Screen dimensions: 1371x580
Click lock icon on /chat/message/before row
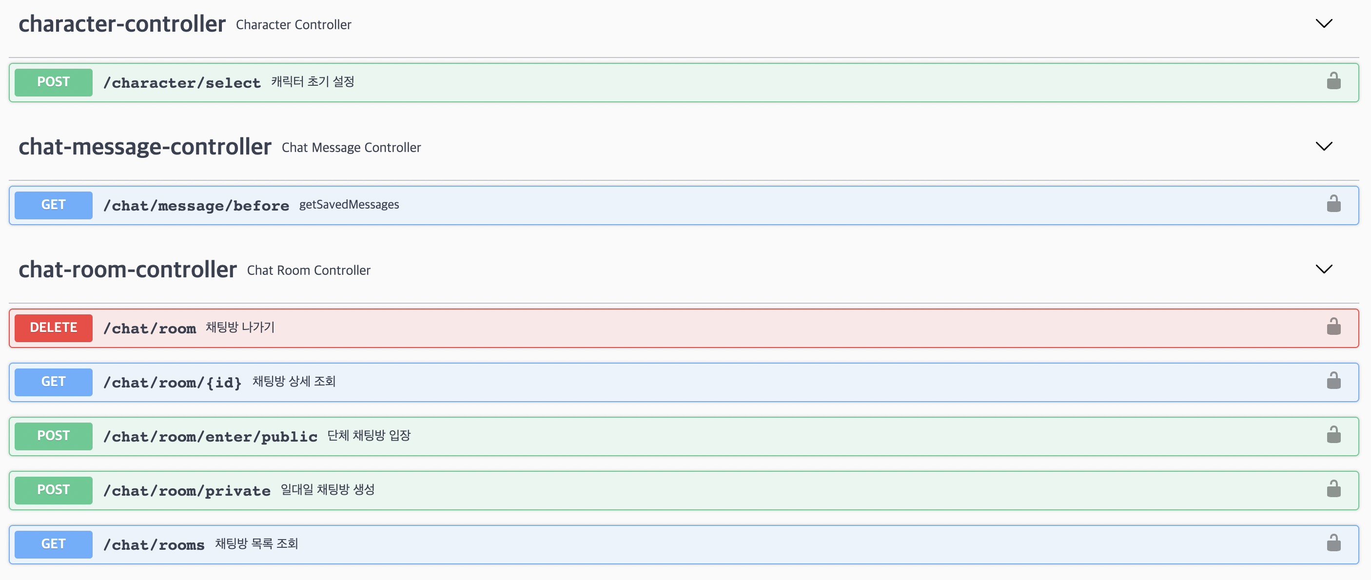click(x=1333, y=204)
